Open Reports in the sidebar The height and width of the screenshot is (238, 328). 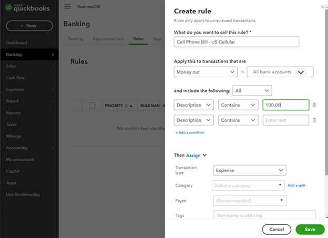(x=29, y=113)
